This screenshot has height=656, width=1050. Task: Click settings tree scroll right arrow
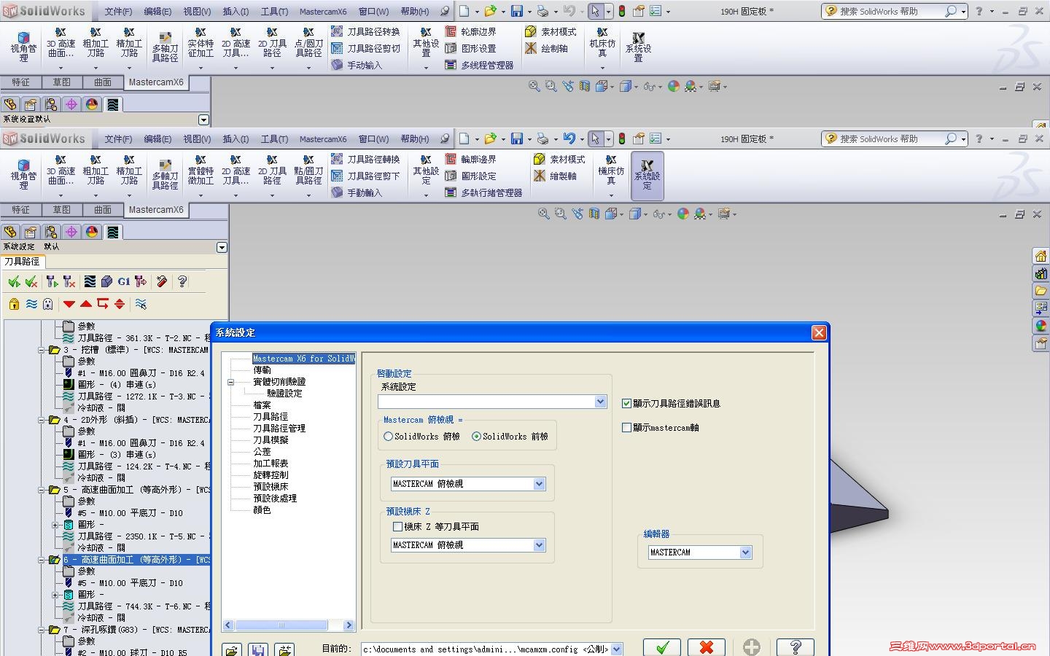[x=349, y=625]
